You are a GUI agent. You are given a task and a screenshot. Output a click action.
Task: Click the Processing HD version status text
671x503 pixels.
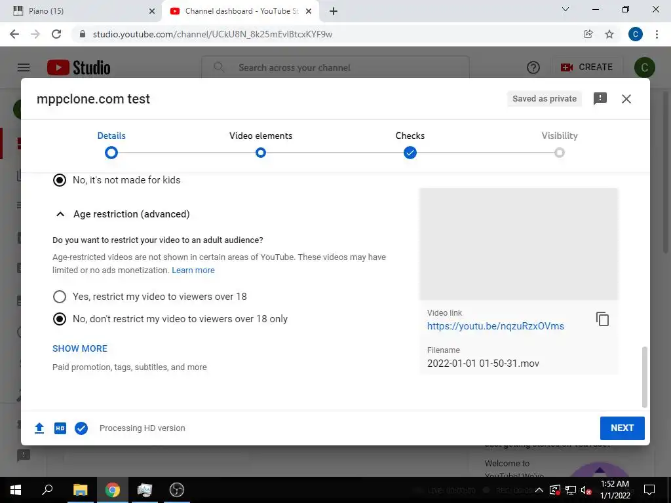pyautogui.click(x=142, y=428)
